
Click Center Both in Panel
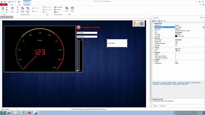point(57,12)
